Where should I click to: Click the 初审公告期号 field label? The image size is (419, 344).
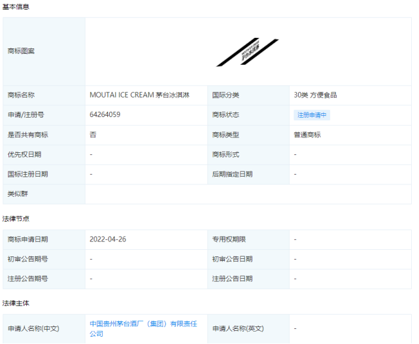click(27, 259)
